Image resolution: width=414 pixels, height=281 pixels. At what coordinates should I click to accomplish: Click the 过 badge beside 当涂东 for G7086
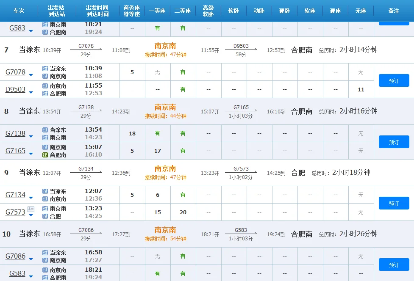[x=46, y=252]
